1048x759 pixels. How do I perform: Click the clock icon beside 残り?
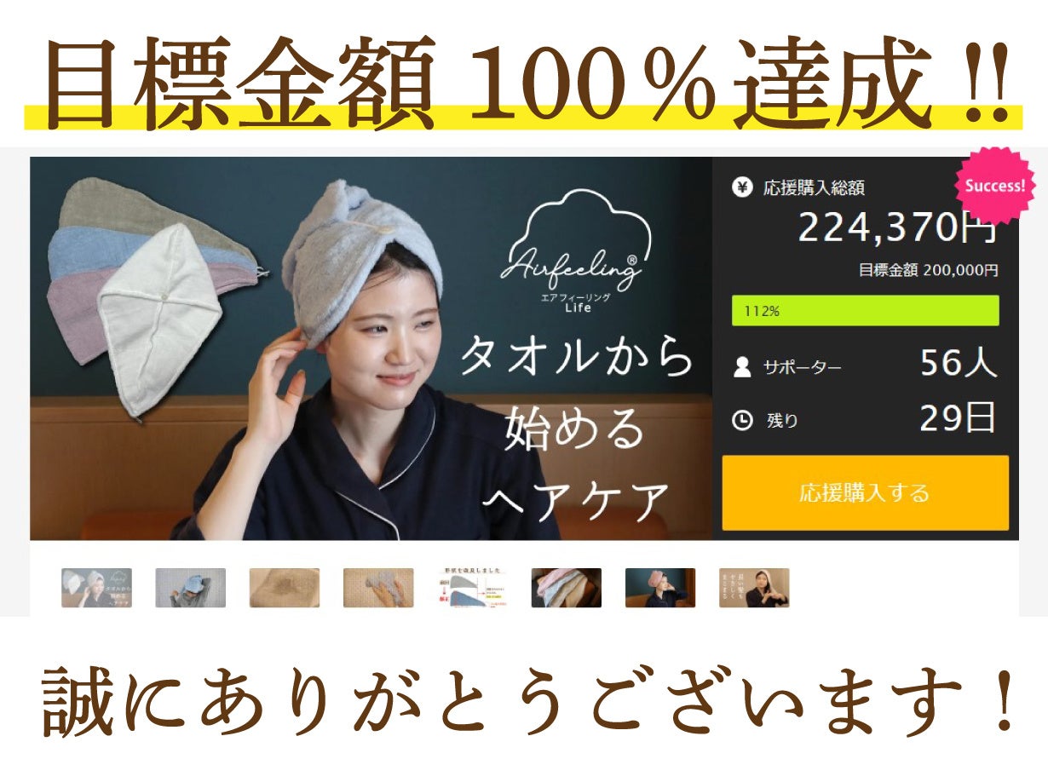tap(742, 420)
